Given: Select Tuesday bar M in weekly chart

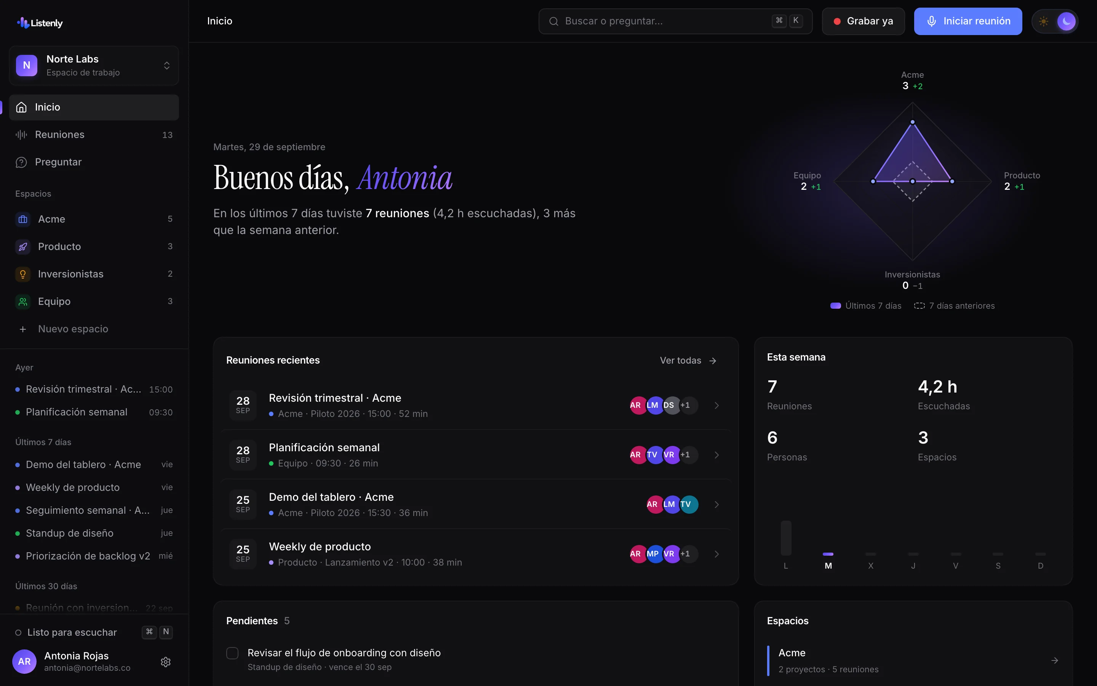Looking at the screenshot, I should [x=828, y=554].
